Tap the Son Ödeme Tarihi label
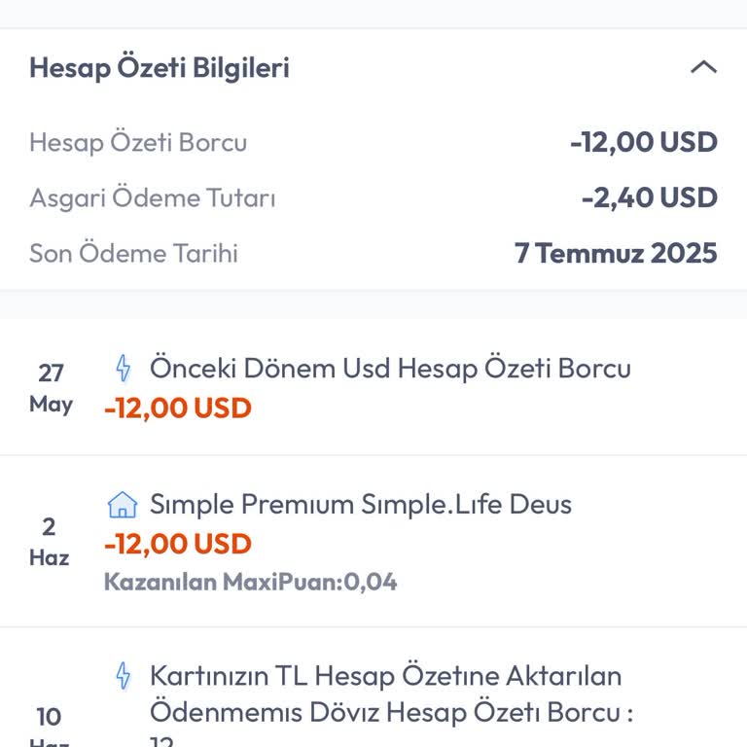Image resolution: width=747 pixels, height=747 pixels. point(133,254)
